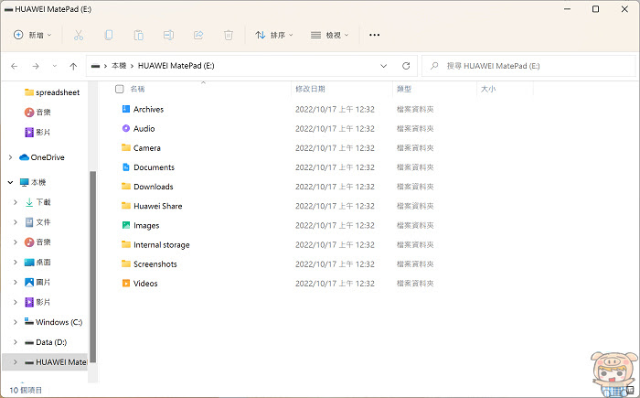Viewport: 640px width, 398px height.
Task: Expand the OneDrive tree node
Action: pos(10,157)
